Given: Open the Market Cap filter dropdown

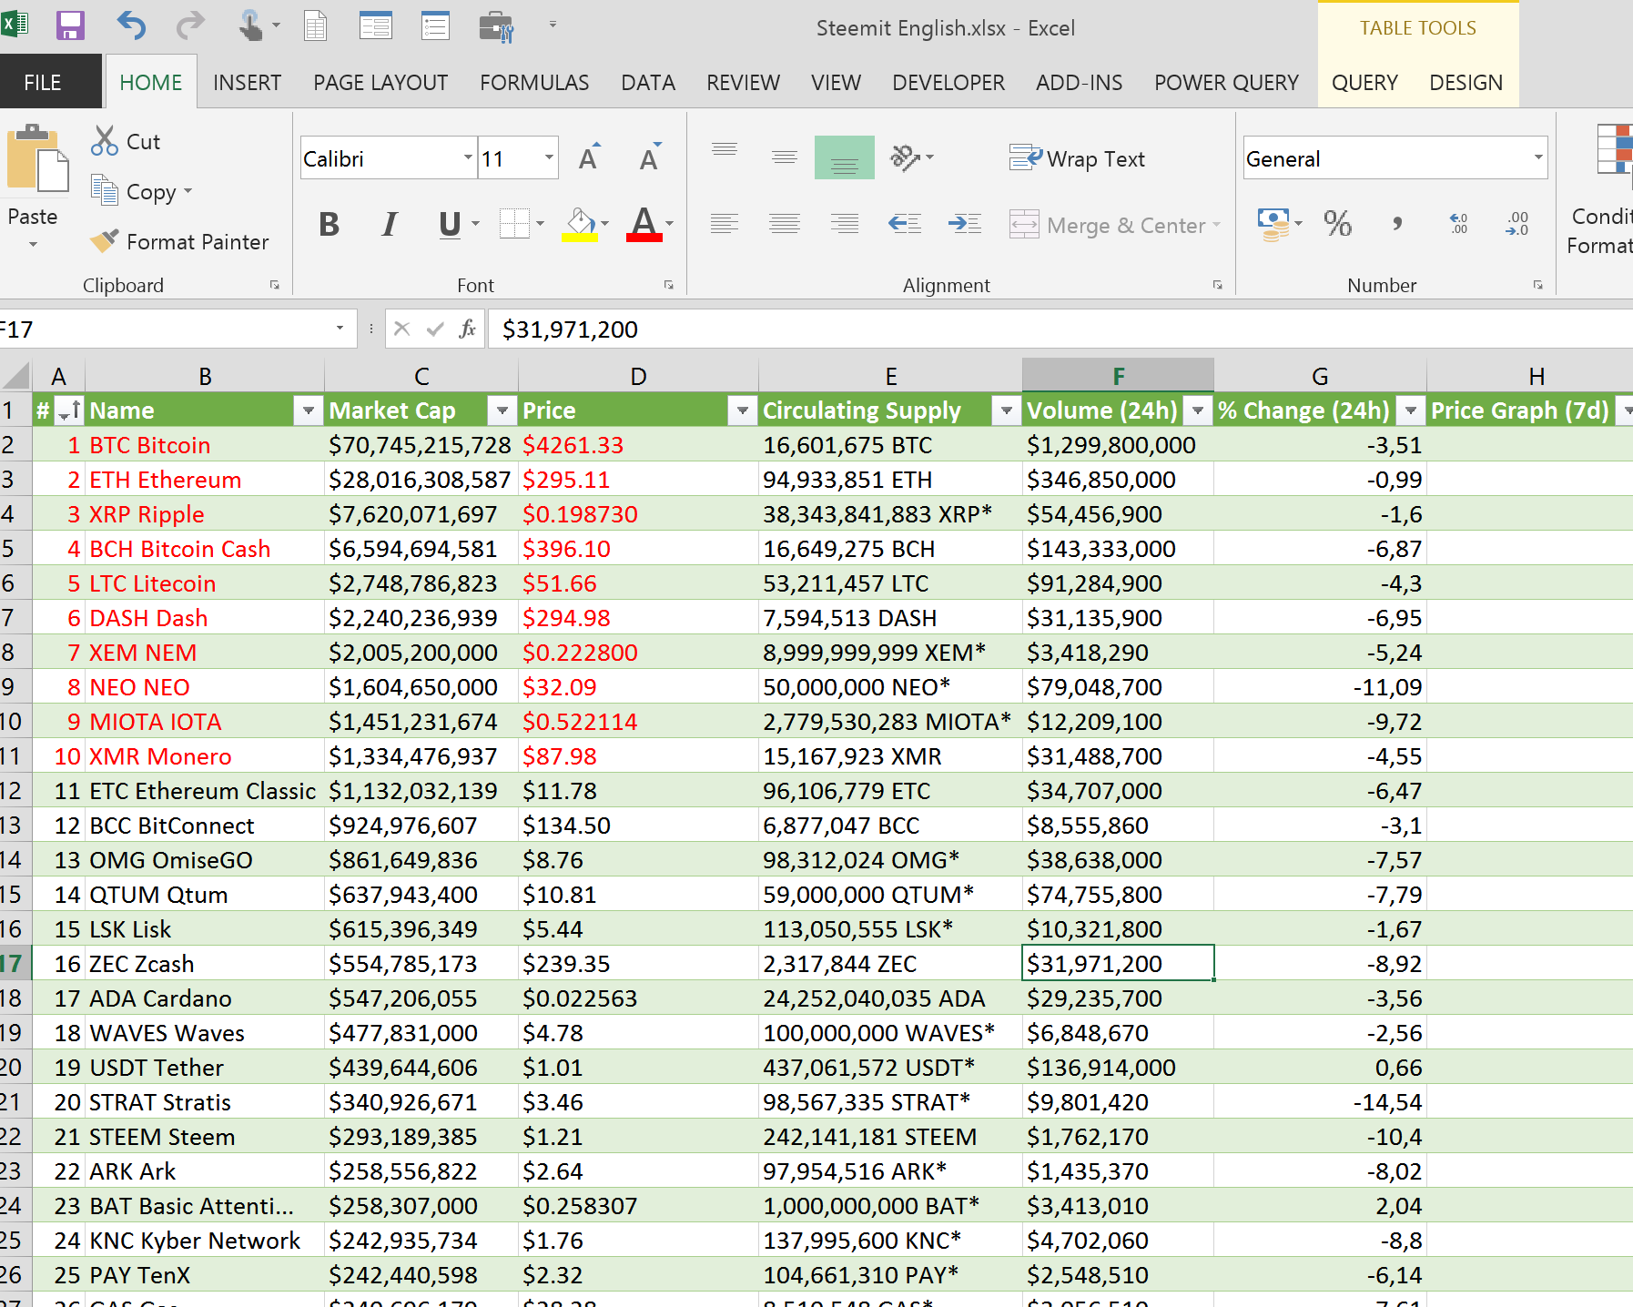Looking at the screenshot, I should (x=502, y=410).
